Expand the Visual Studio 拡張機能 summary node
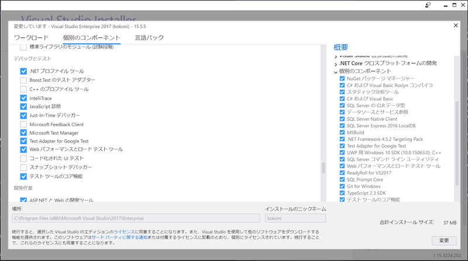 336,57
